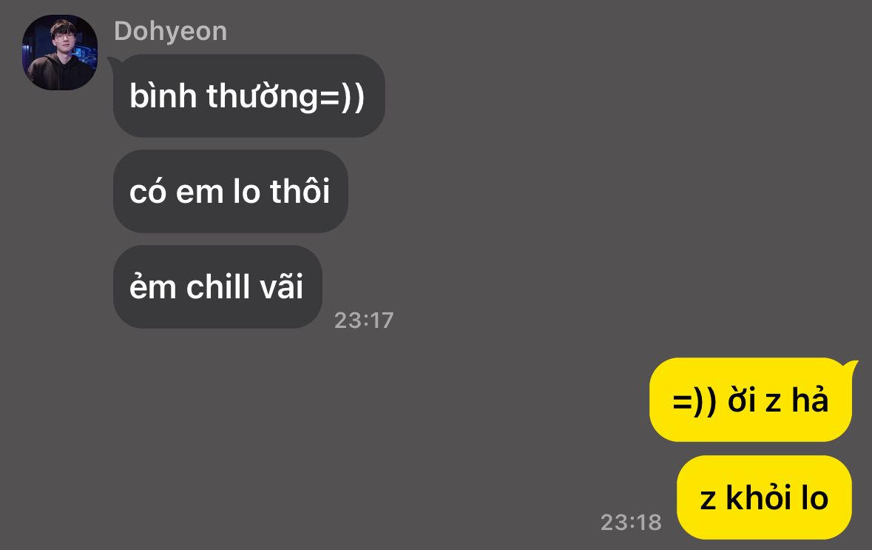The height and width of the screenshot is (550, 872).
Task: Tap the '=))' emoticon in the yellow bubble
Action: click(x=694, y=400)
